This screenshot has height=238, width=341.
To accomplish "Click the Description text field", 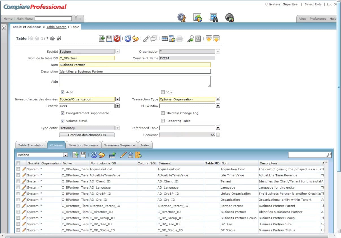I will tap(134, 71).
